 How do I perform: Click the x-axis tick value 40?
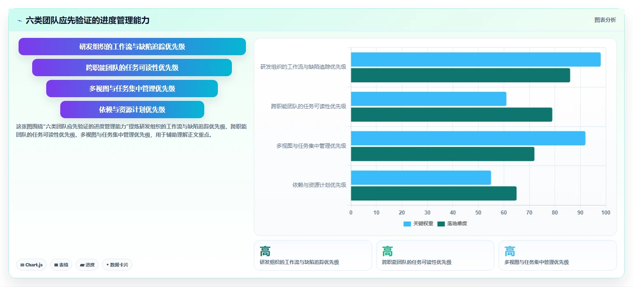coord(453,212)
